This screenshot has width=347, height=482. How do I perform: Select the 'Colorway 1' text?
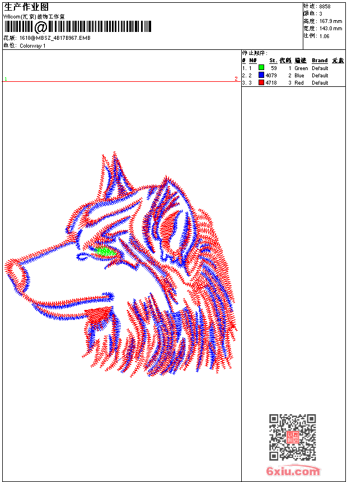click(32, 46)
